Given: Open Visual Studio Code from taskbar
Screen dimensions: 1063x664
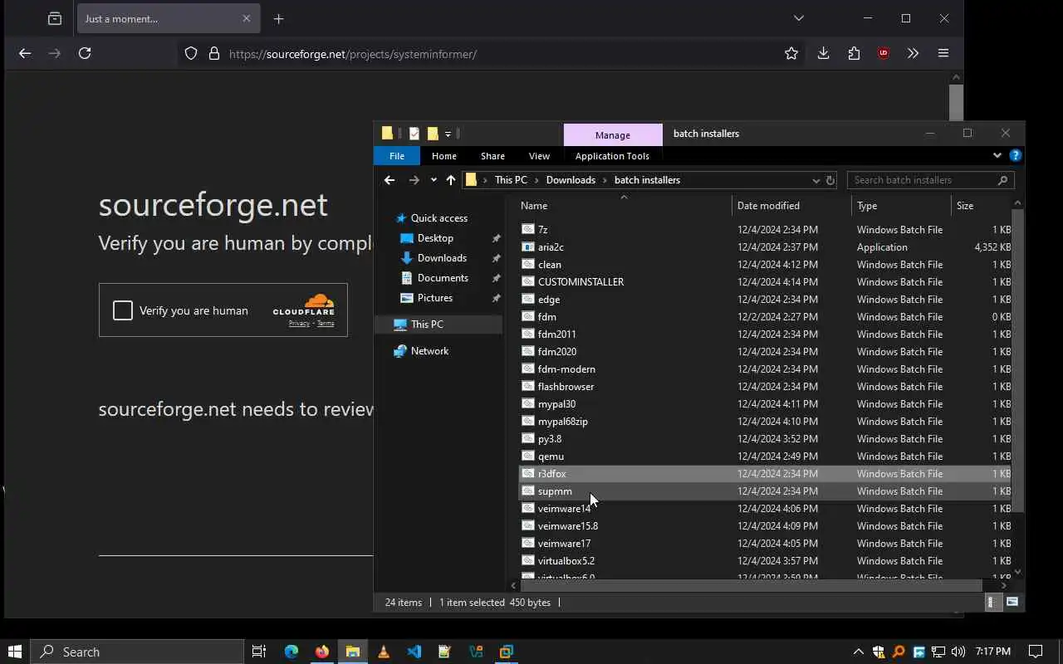Looking at the screenshot, I should pos(414,652).
